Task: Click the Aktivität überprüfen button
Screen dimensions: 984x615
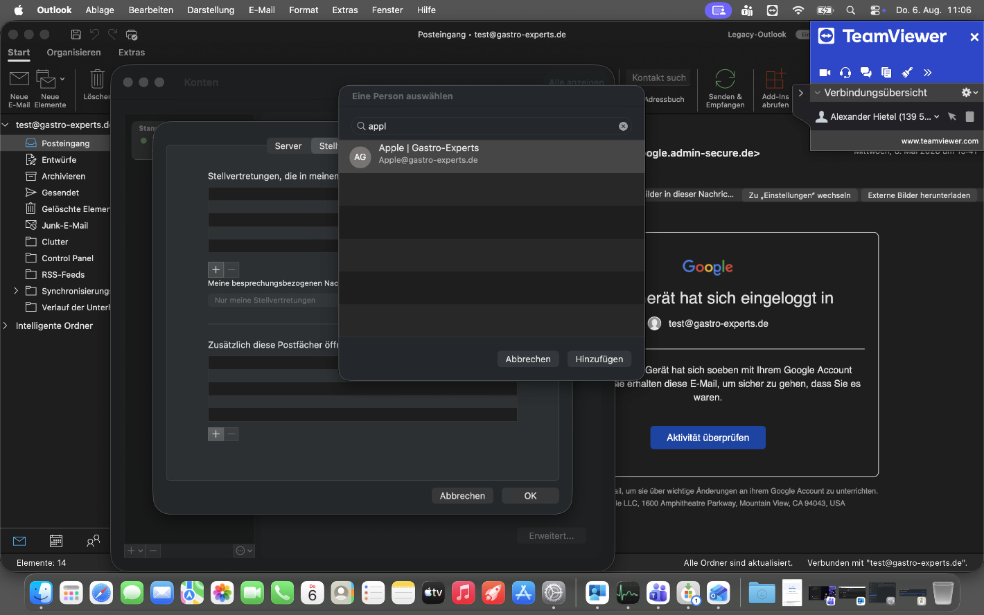Action: click(708, 438)
